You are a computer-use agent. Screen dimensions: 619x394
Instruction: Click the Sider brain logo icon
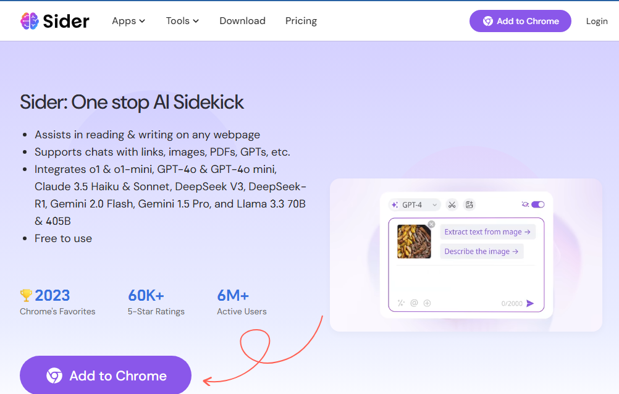(29, 21)
